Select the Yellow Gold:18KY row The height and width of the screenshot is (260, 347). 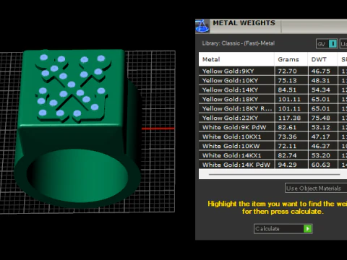click(273, 100)
